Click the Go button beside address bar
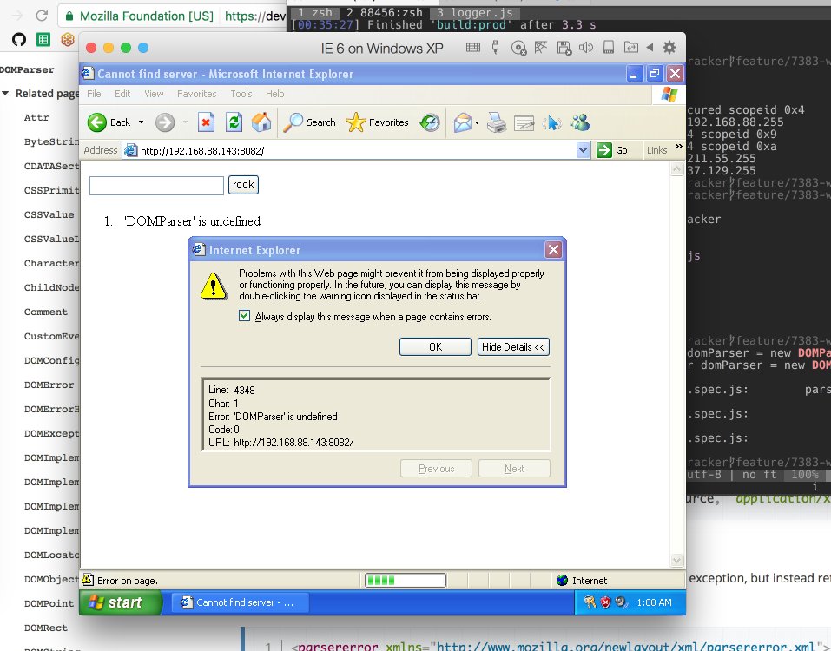The height and width of the screenshot is (651, 831). pos(613,150)
